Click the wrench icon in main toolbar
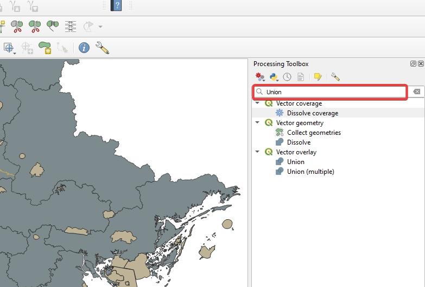 (102, 48)
